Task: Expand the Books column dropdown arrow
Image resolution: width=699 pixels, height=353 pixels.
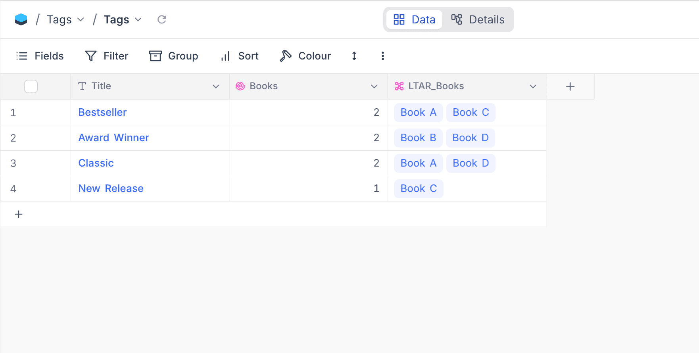Action: (x=374, y=86)
